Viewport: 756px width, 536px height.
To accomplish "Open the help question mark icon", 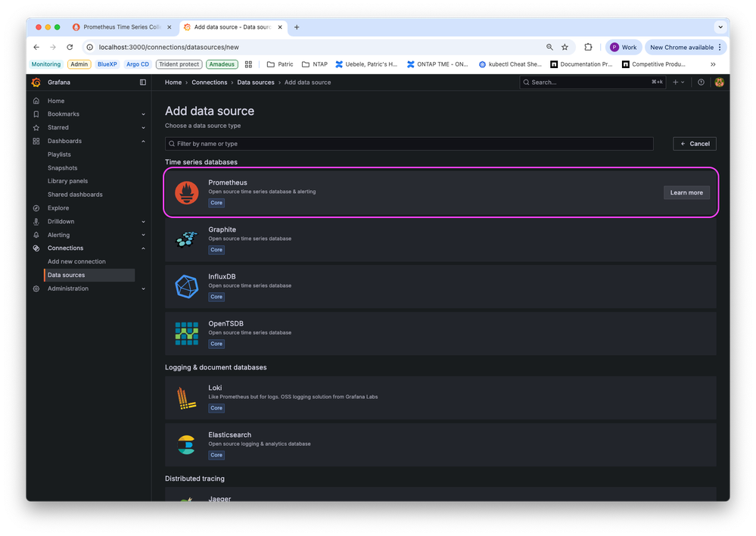I will [701, 83].
